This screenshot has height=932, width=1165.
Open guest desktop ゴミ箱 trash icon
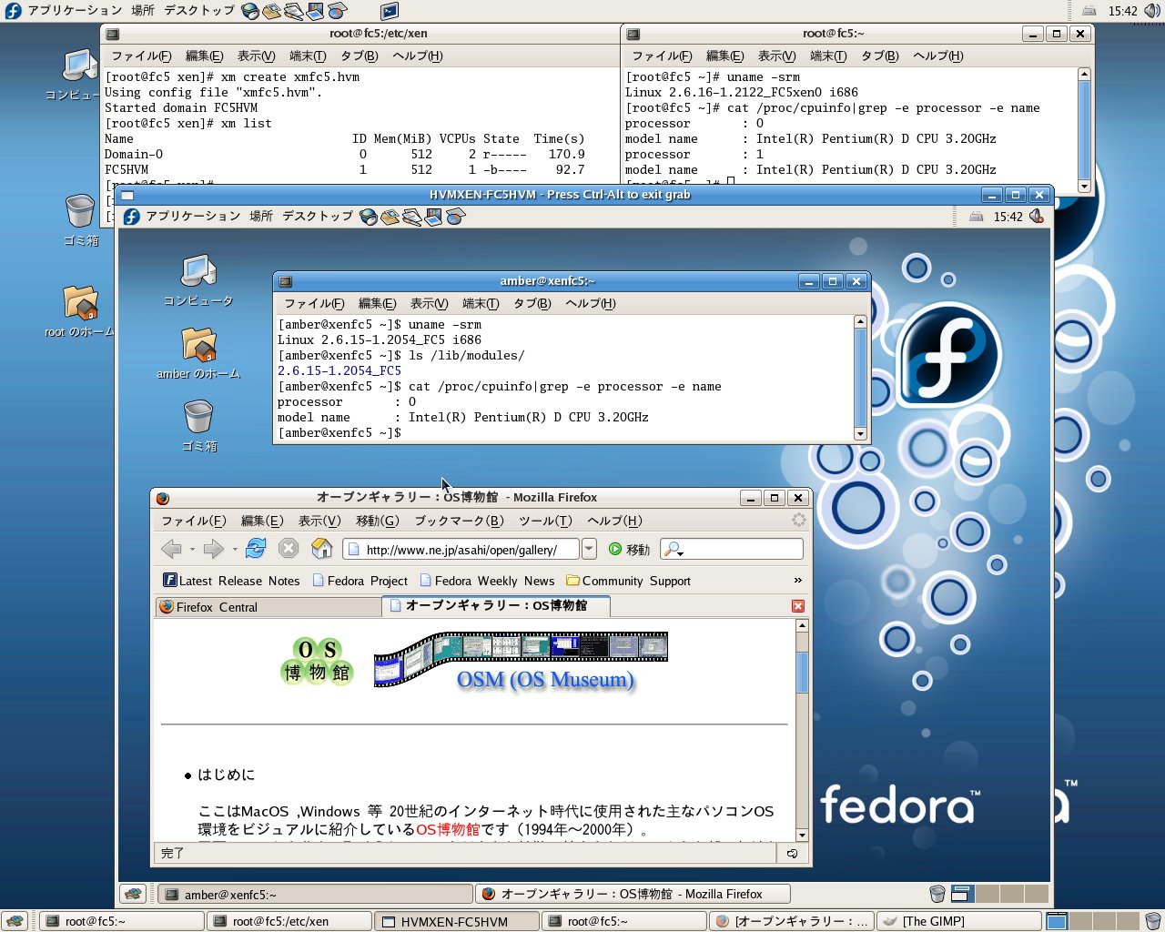click(x=198, y=426)
